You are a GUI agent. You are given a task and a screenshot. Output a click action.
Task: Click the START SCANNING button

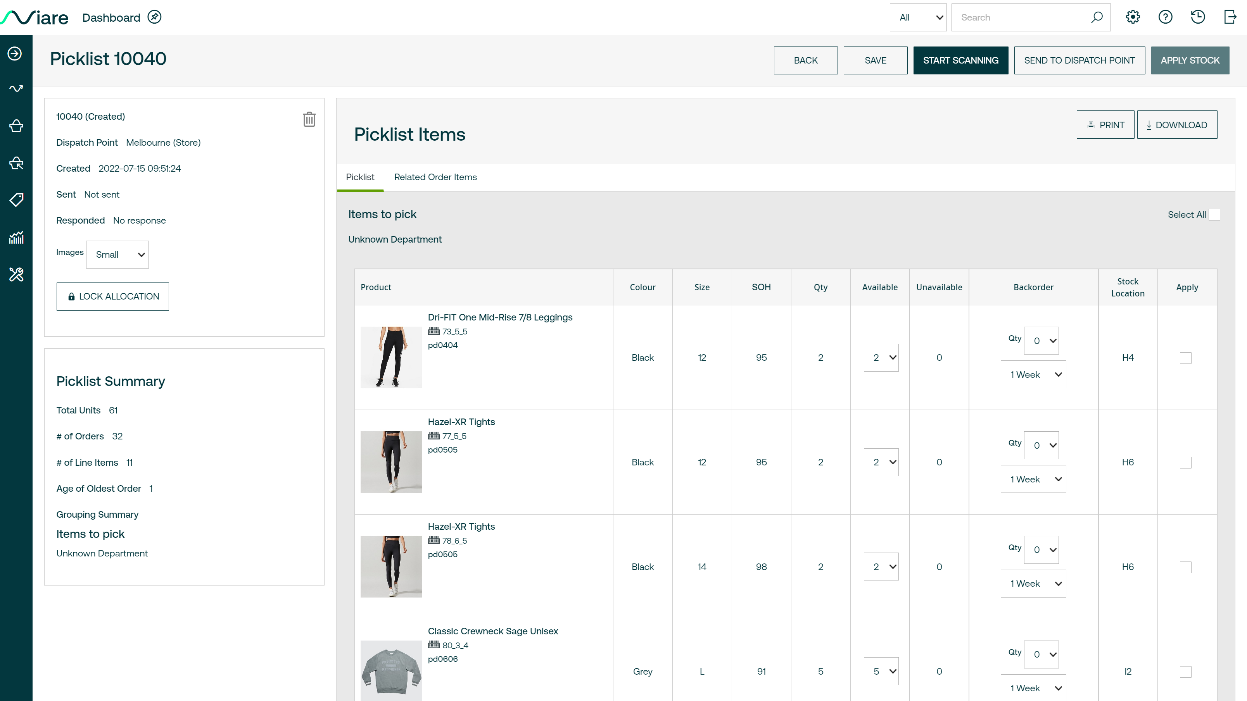961,60
